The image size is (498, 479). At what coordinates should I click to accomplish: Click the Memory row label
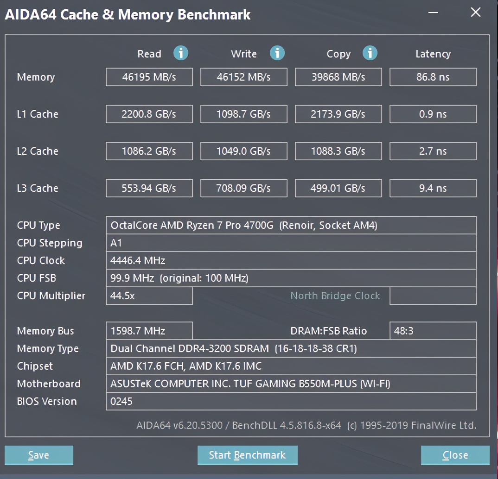click(36, 77)
